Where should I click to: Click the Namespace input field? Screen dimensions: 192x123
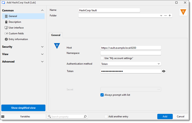pyautogui.click(x=131, y=53)
